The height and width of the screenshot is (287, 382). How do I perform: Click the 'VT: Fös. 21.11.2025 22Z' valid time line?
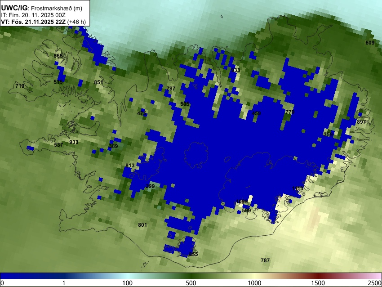click(x=33, y=22)
